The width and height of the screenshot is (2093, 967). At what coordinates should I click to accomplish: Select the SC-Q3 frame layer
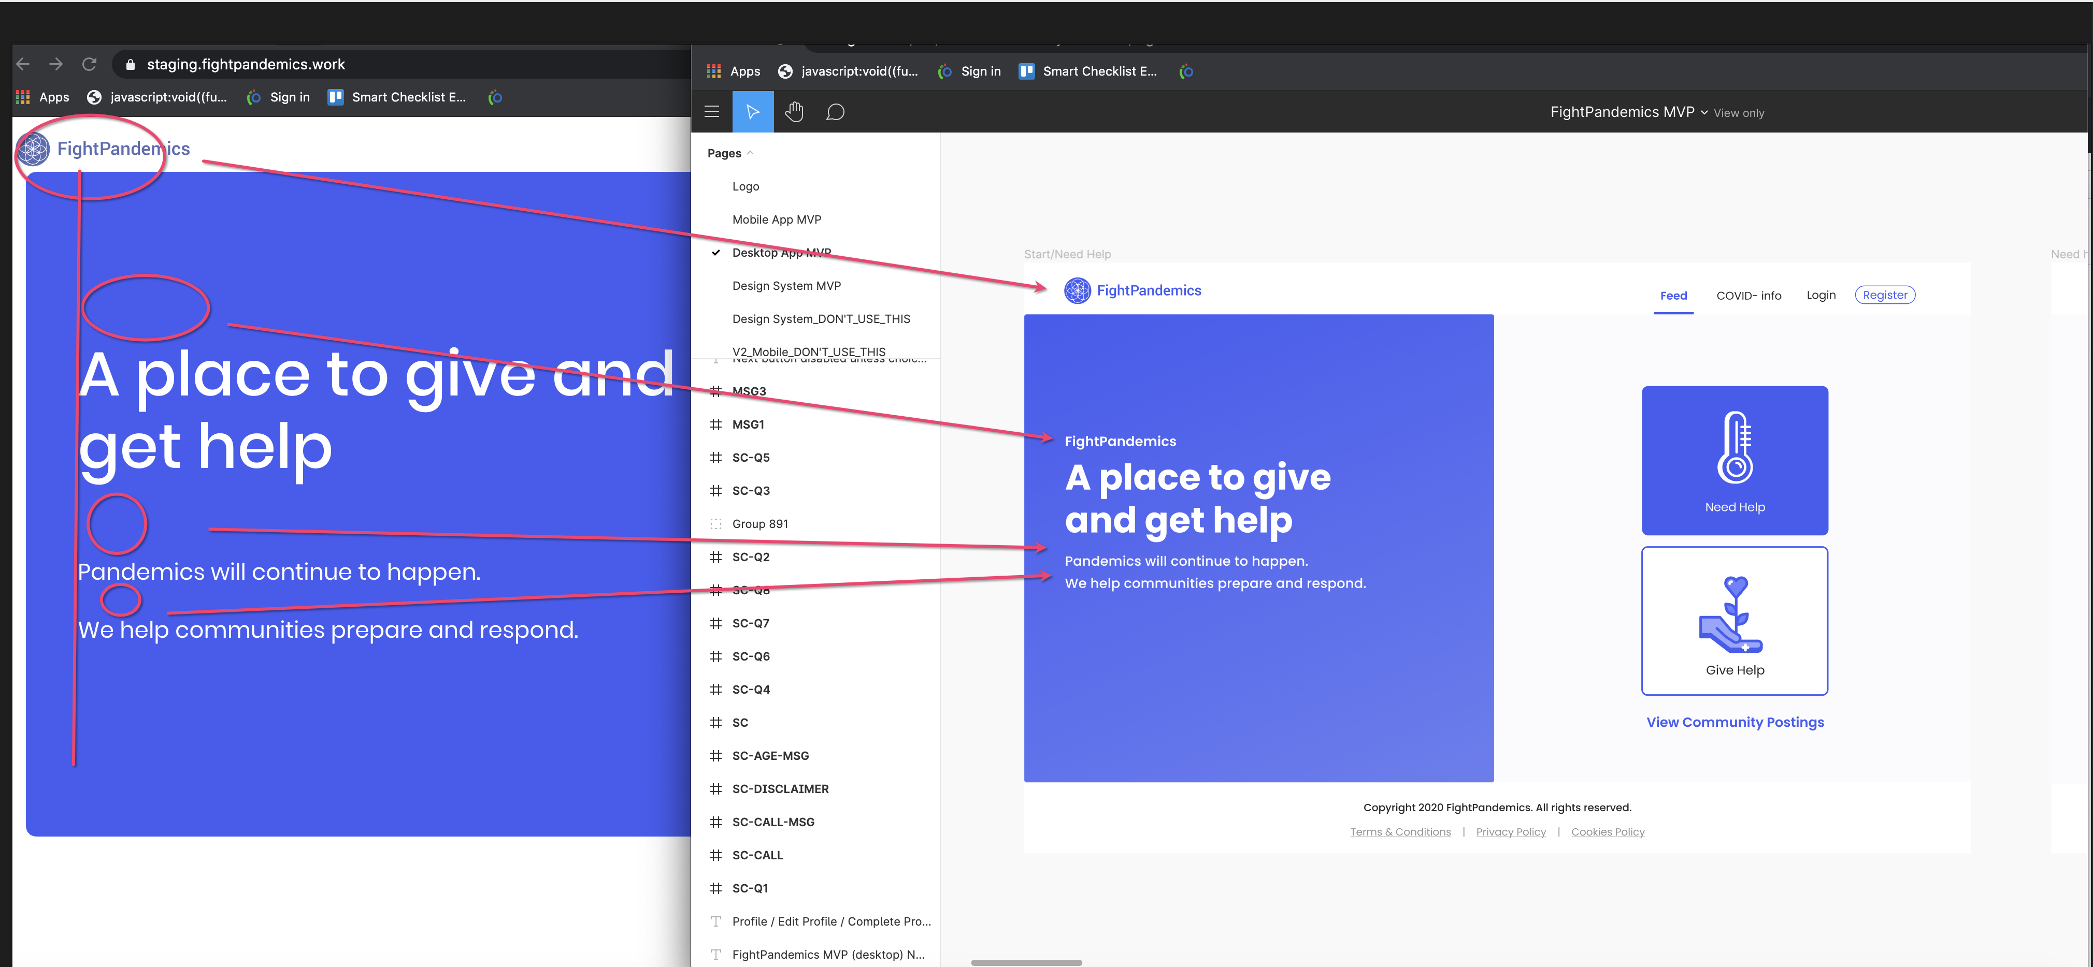coord(751,491)
